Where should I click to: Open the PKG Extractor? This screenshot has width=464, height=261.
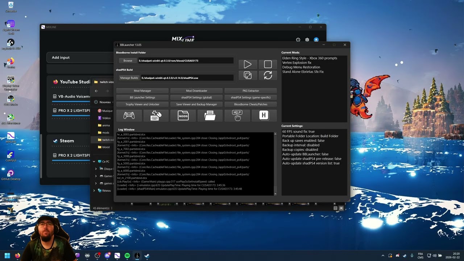(250, 91)
